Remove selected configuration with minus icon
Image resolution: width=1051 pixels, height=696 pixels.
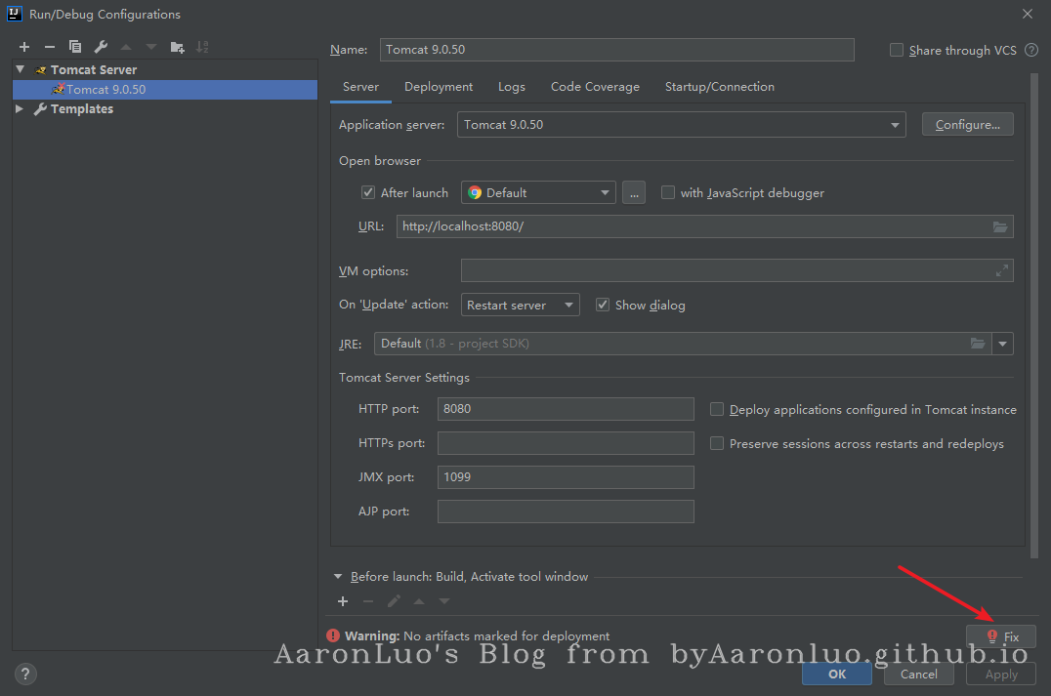(x=50, y=47)
